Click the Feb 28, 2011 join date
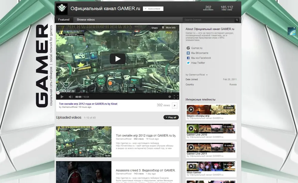This screenshot has height=183, width=298. tap(230, 79)
